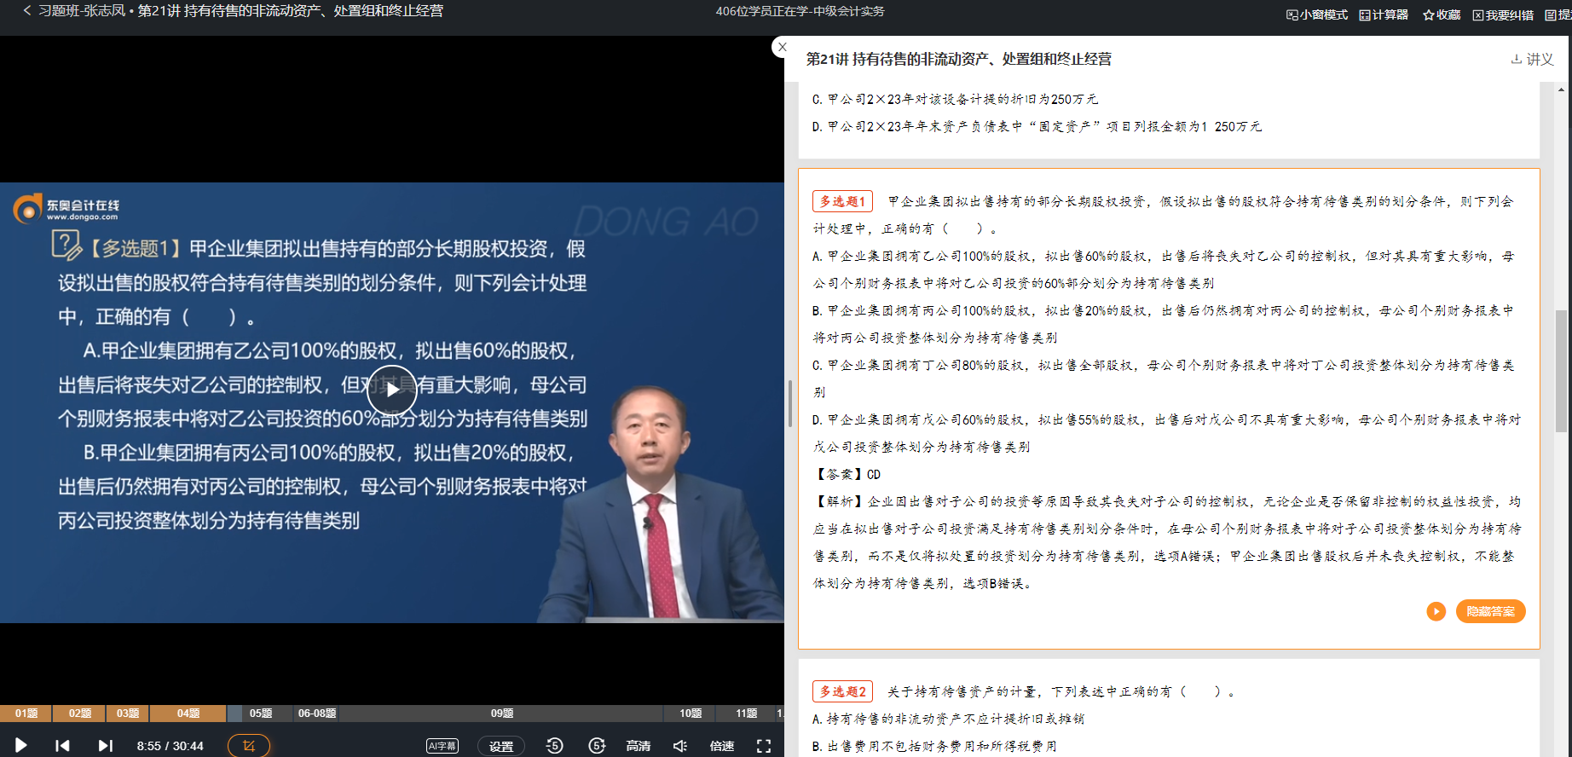Image resolution: width=1572 pixels, height=757 pixels.
Task: Toggle AI字幕 subtitles
Action: (442, 746)
